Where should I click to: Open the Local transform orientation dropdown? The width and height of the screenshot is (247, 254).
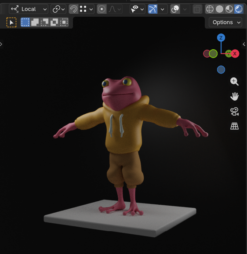[x=29, y=9]
